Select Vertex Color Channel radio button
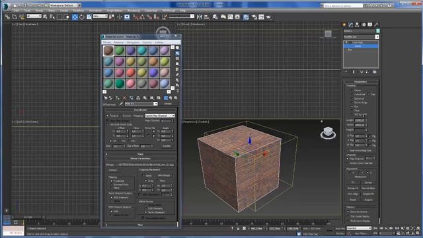 click(x=348, y=163)
